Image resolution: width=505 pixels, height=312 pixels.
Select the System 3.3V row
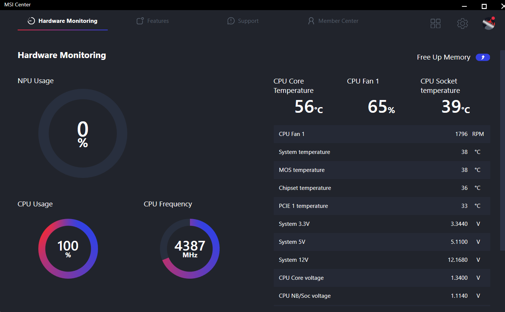point(382,224)
